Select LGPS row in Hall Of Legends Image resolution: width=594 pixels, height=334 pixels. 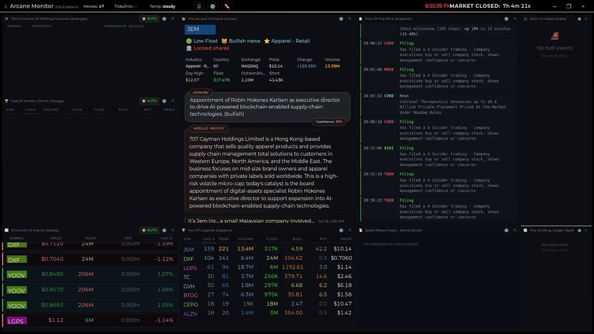[267, 267]
